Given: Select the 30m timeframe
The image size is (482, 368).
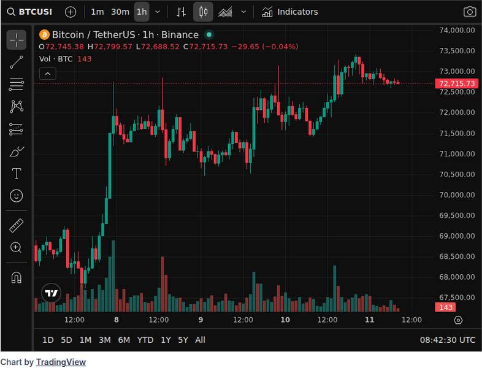Looking at the screenshot, I should point(120,12).
